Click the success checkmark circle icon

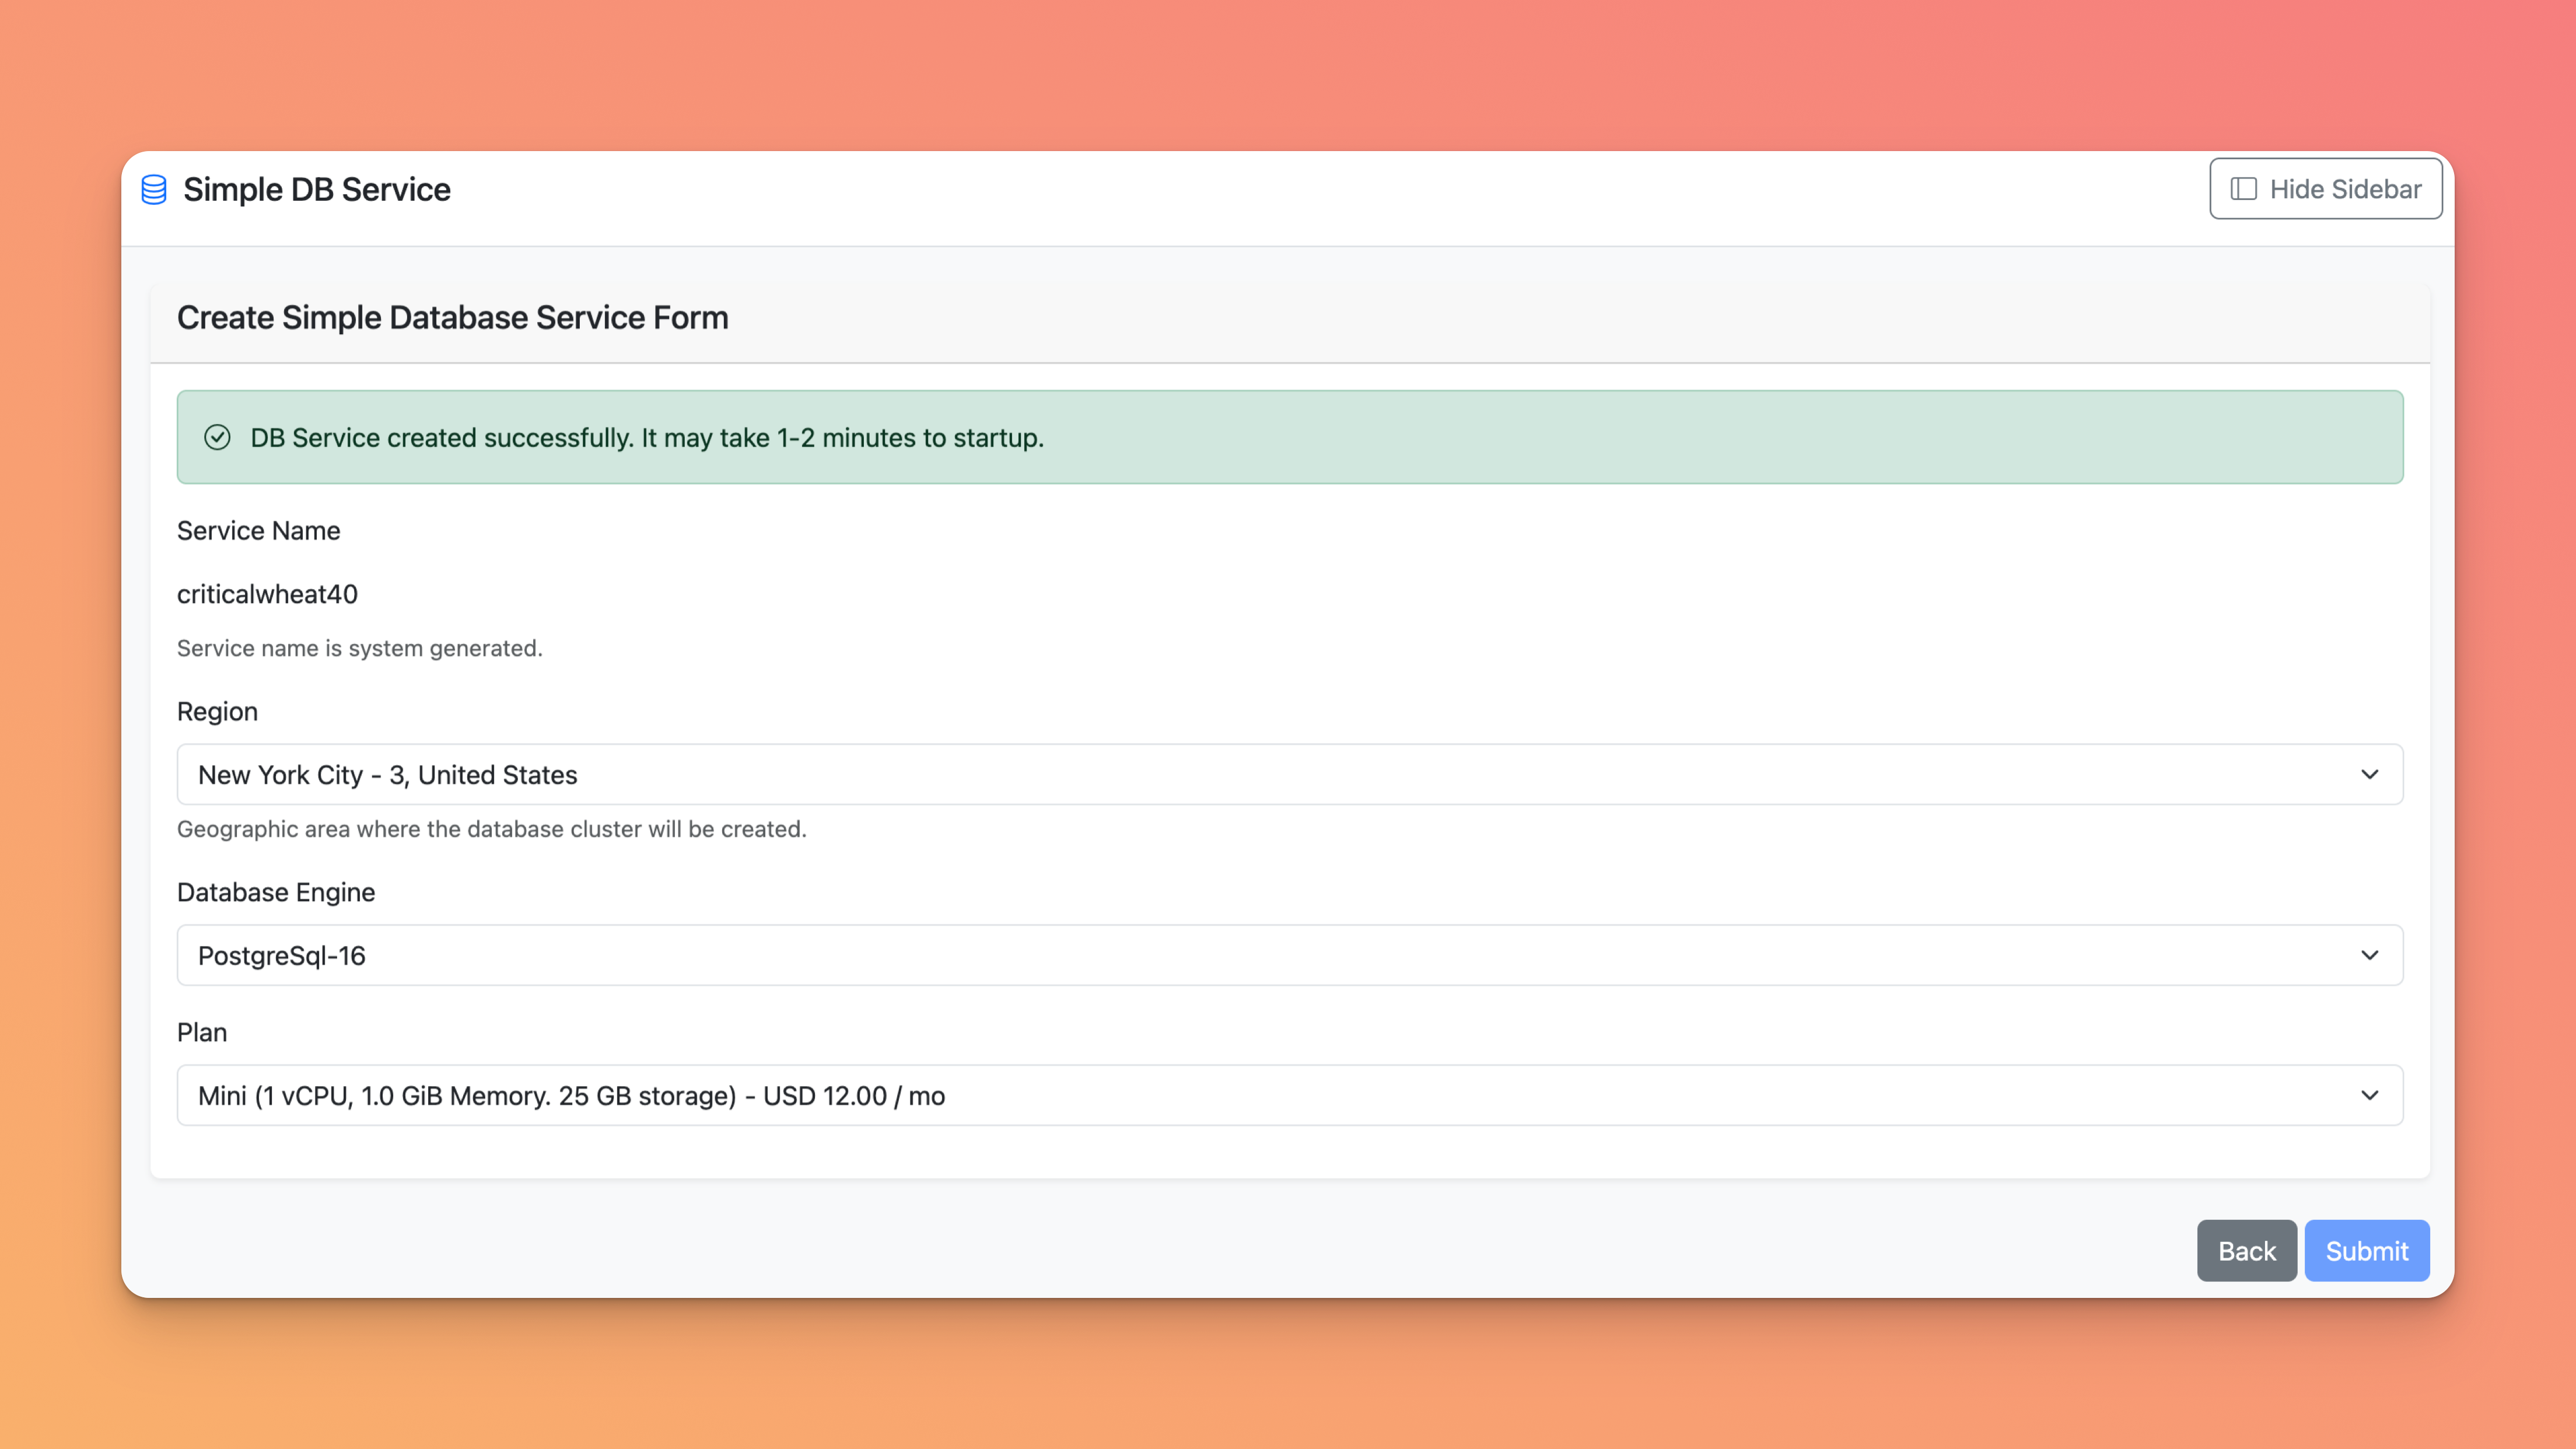pyautogui.click(x=217, y=437)
